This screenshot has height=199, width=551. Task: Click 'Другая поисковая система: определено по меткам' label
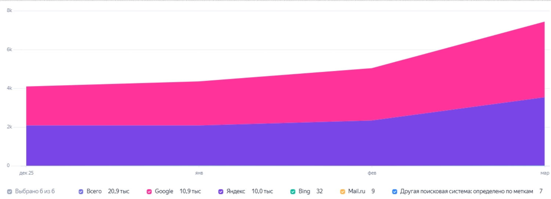tap(466, 191)
